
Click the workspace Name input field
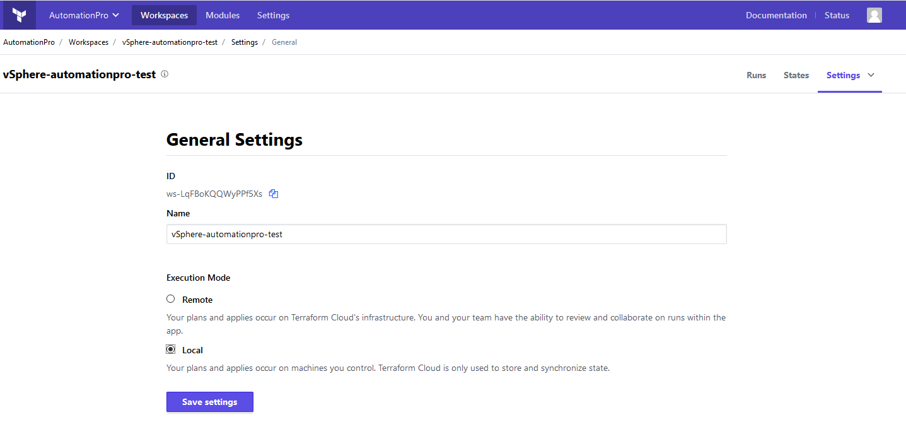(x=446, y=234)
